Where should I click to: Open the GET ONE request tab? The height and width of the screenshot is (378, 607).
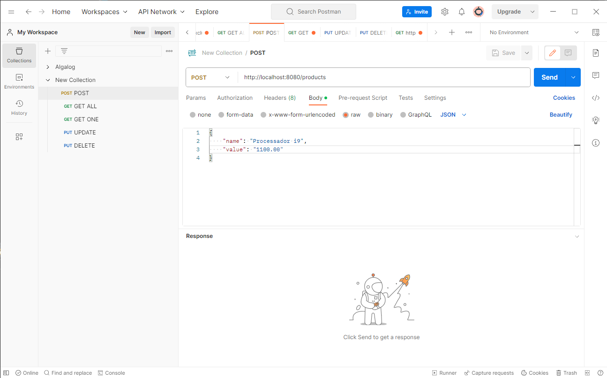click(x=85, y=119)
